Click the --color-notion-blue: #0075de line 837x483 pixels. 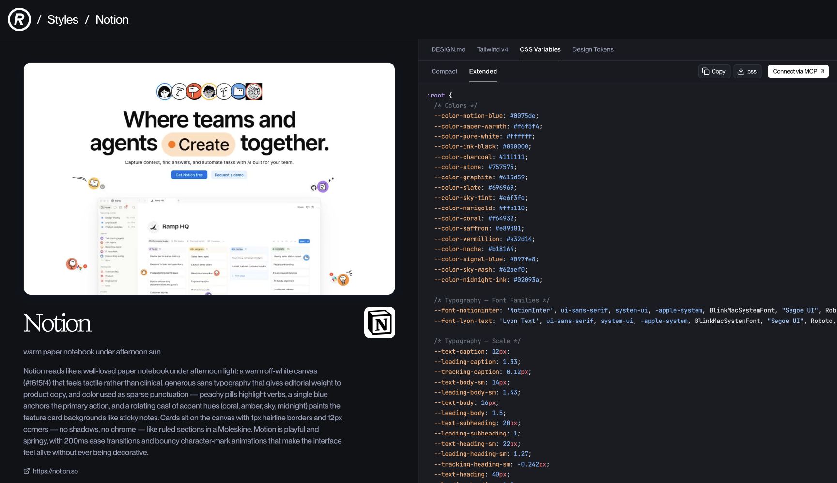coord(486,116)
